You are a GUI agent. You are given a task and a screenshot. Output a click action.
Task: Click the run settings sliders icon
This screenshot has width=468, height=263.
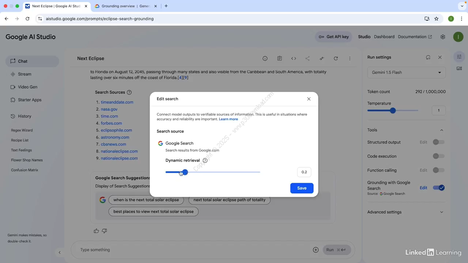pos(459,57)
